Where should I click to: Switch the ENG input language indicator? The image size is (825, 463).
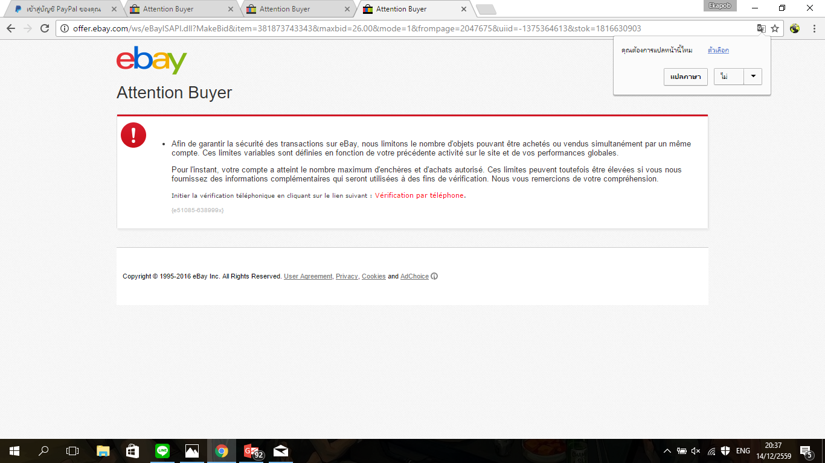tap(743, 451)
